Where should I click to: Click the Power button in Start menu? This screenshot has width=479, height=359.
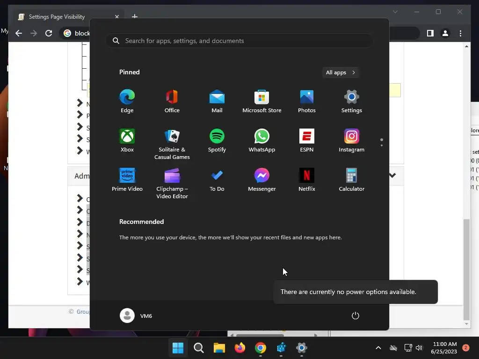click(x=356, y=316)
